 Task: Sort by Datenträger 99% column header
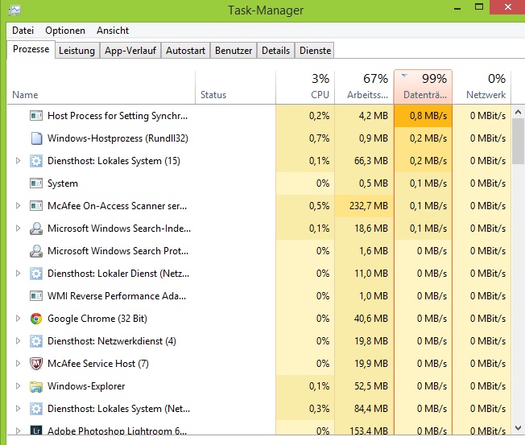[x=424, y=88]
